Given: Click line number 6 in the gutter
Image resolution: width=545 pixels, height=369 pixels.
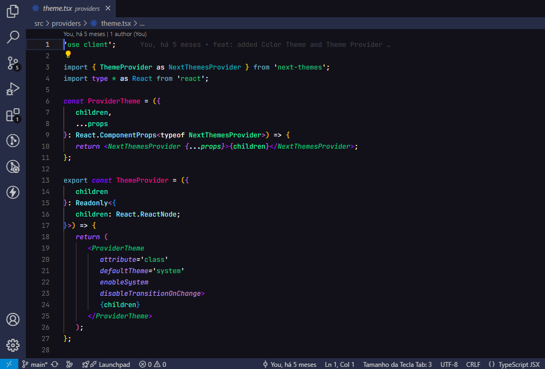Looking at the screenshot, I should click(x=47, y=101).
